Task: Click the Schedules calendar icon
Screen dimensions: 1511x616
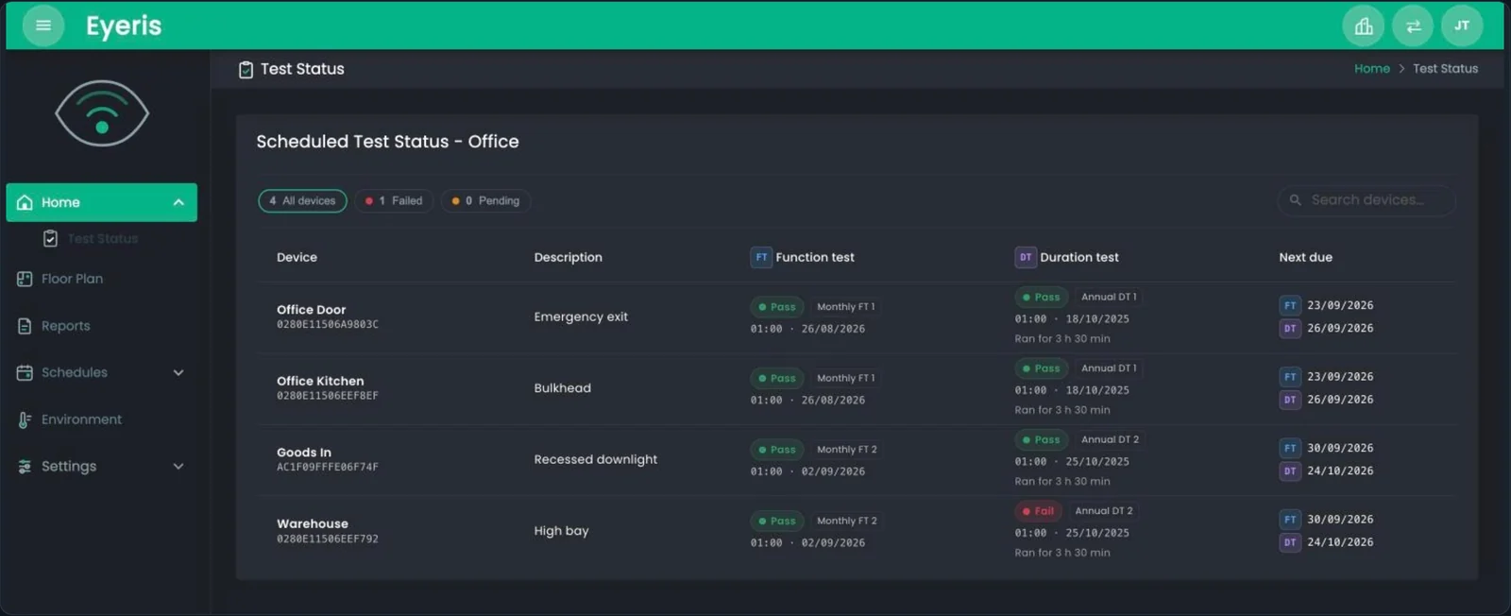Action: coord(25,372)
